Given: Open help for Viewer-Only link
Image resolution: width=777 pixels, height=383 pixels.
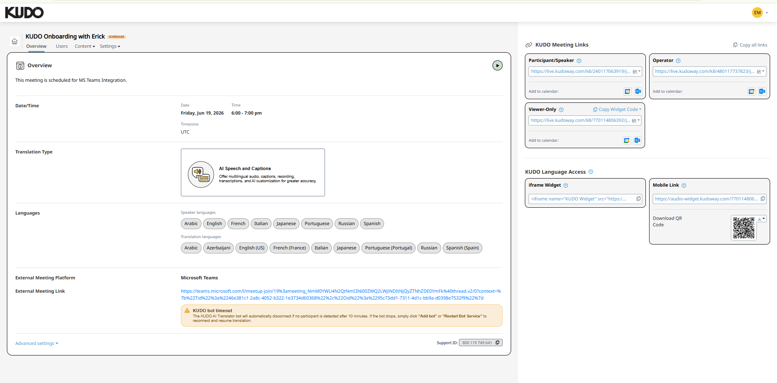Looking at the screenshot, I should point(561,110).
